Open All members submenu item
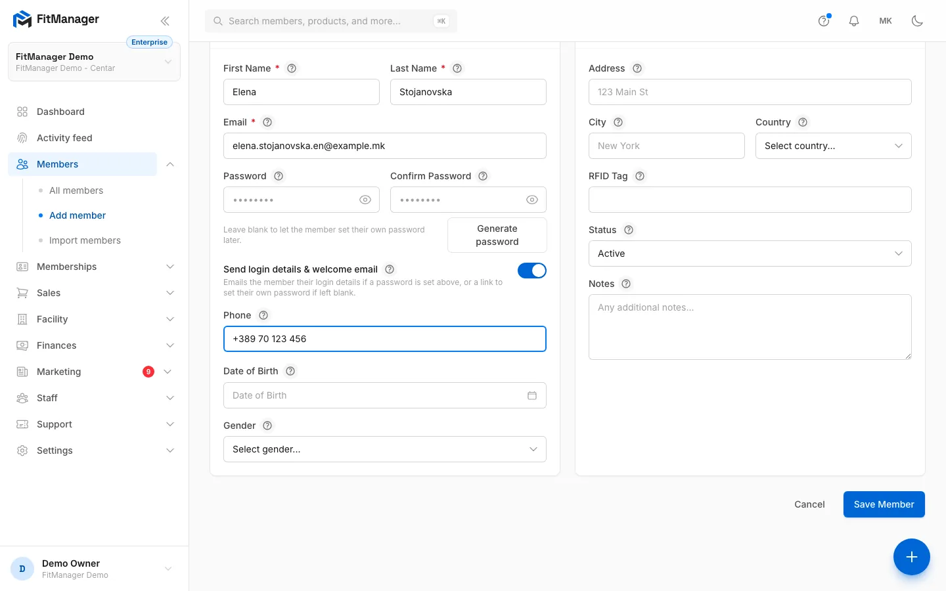Viewport: 946px width, 591px height. coord(76,190)
